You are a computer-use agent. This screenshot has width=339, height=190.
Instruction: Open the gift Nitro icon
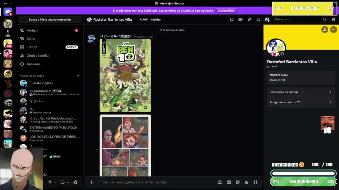coord(220,182)
